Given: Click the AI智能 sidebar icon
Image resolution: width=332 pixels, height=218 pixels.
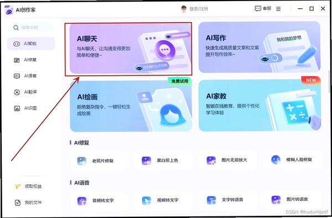Looking at the screenshot, I should point(17,44).
